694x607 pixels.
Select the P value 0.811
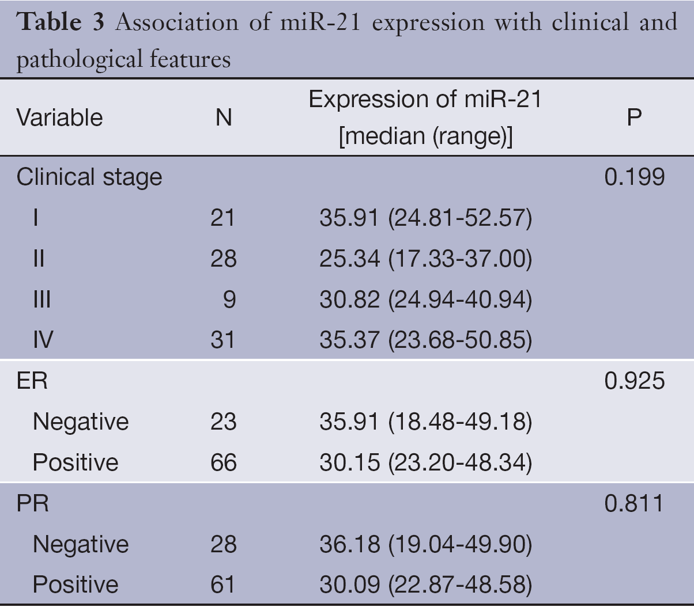point(634,503)
